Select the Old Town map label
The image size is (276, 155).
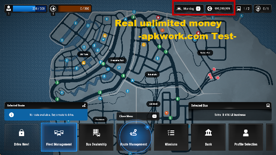pos(84,54)
